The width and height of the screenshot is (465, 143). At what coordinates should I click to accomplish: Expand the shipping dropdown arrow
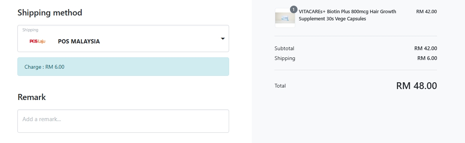(223, 38)
